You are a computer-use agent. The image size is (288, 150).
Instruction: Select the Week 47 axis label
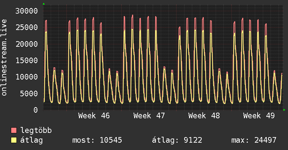(149, 115)
